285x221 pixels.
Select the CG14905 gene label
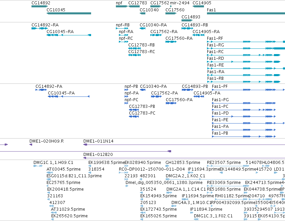(x=202, y=3)
